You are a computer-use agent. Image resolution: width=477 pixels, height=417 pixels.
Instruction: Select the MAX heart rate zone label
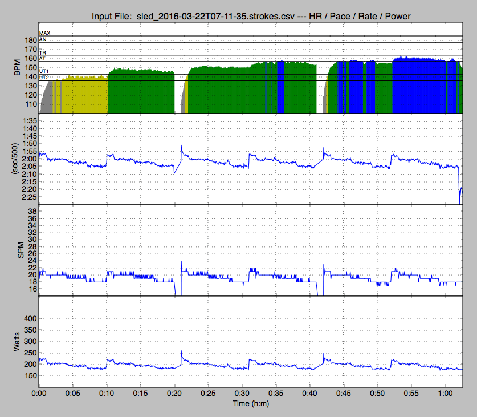click(45, 34)
